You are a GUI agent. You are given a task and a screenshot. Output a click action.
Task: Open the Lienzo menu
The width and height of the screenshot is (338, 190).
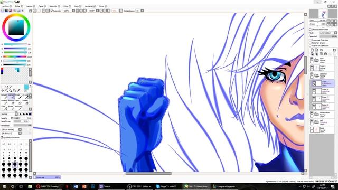click(x=31, y=6)
